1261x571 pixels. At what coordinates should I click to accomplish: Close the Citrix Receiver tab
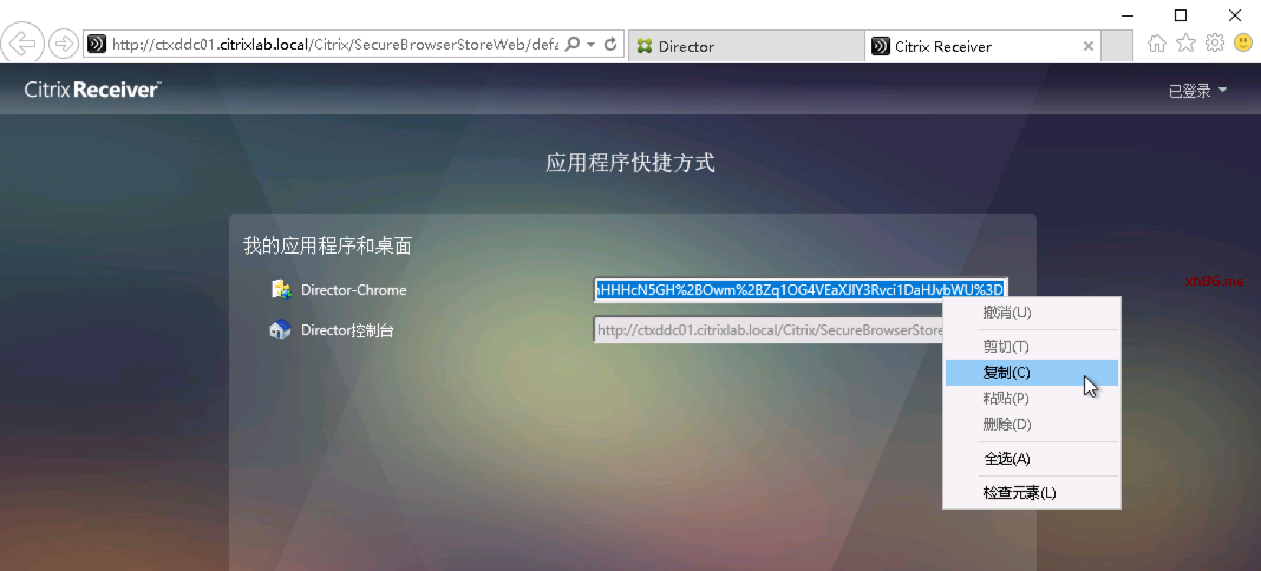click(x=1088, y=46)
